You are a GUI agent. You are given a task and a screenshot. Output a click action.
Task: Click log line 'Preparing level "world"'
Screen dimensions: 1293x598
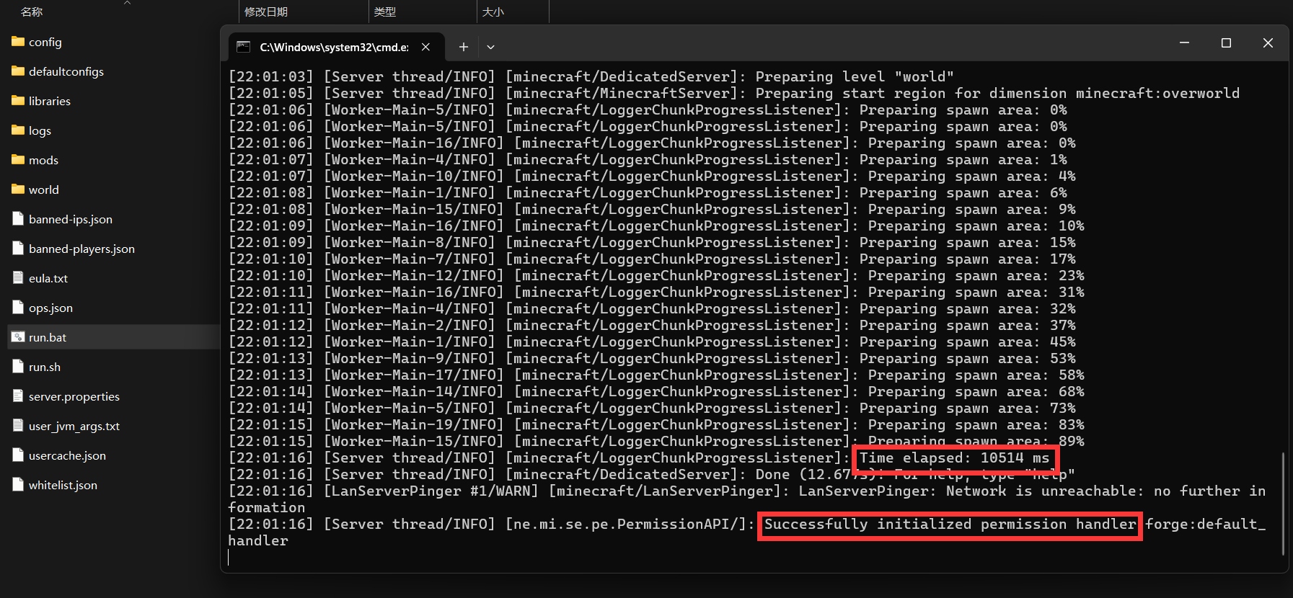click(x=855, y=76)
